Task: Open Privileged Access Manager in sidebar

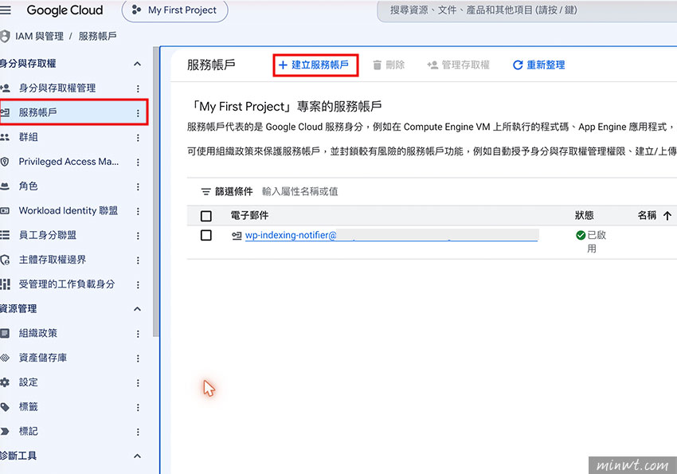Action: [68, 162]
